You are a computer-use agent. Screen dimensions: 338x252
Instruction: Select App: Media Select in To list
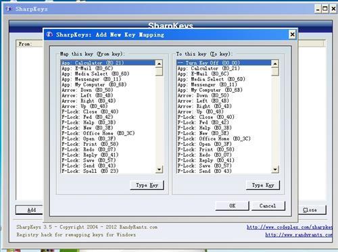click(x=224, y=79)
